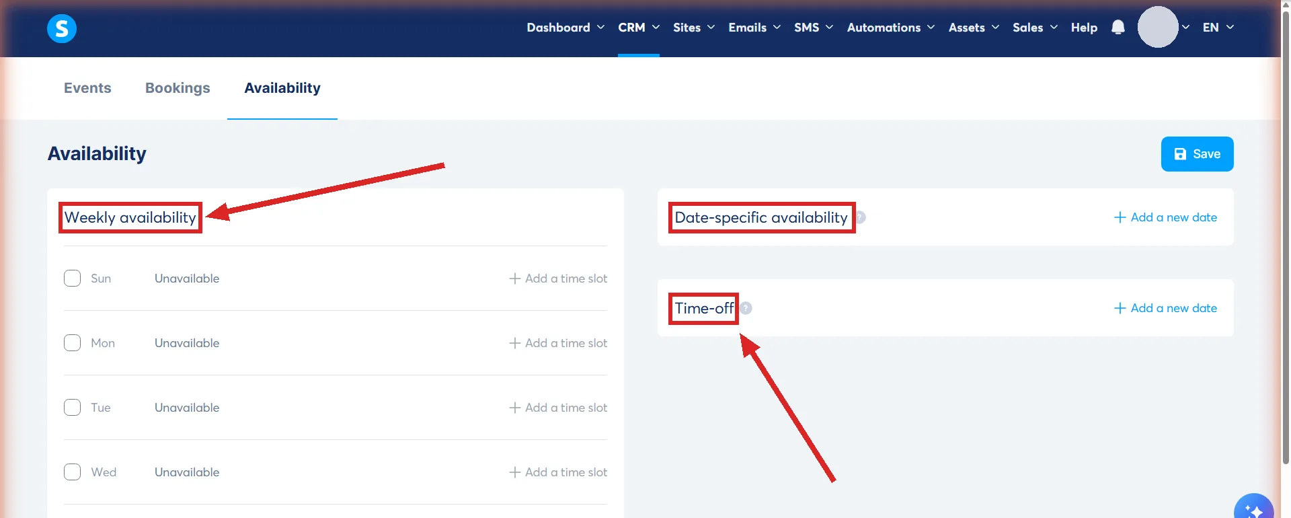Enable the Tue availability checkbox
Screen dimensions: 1291x518
(x=72, y=408)
